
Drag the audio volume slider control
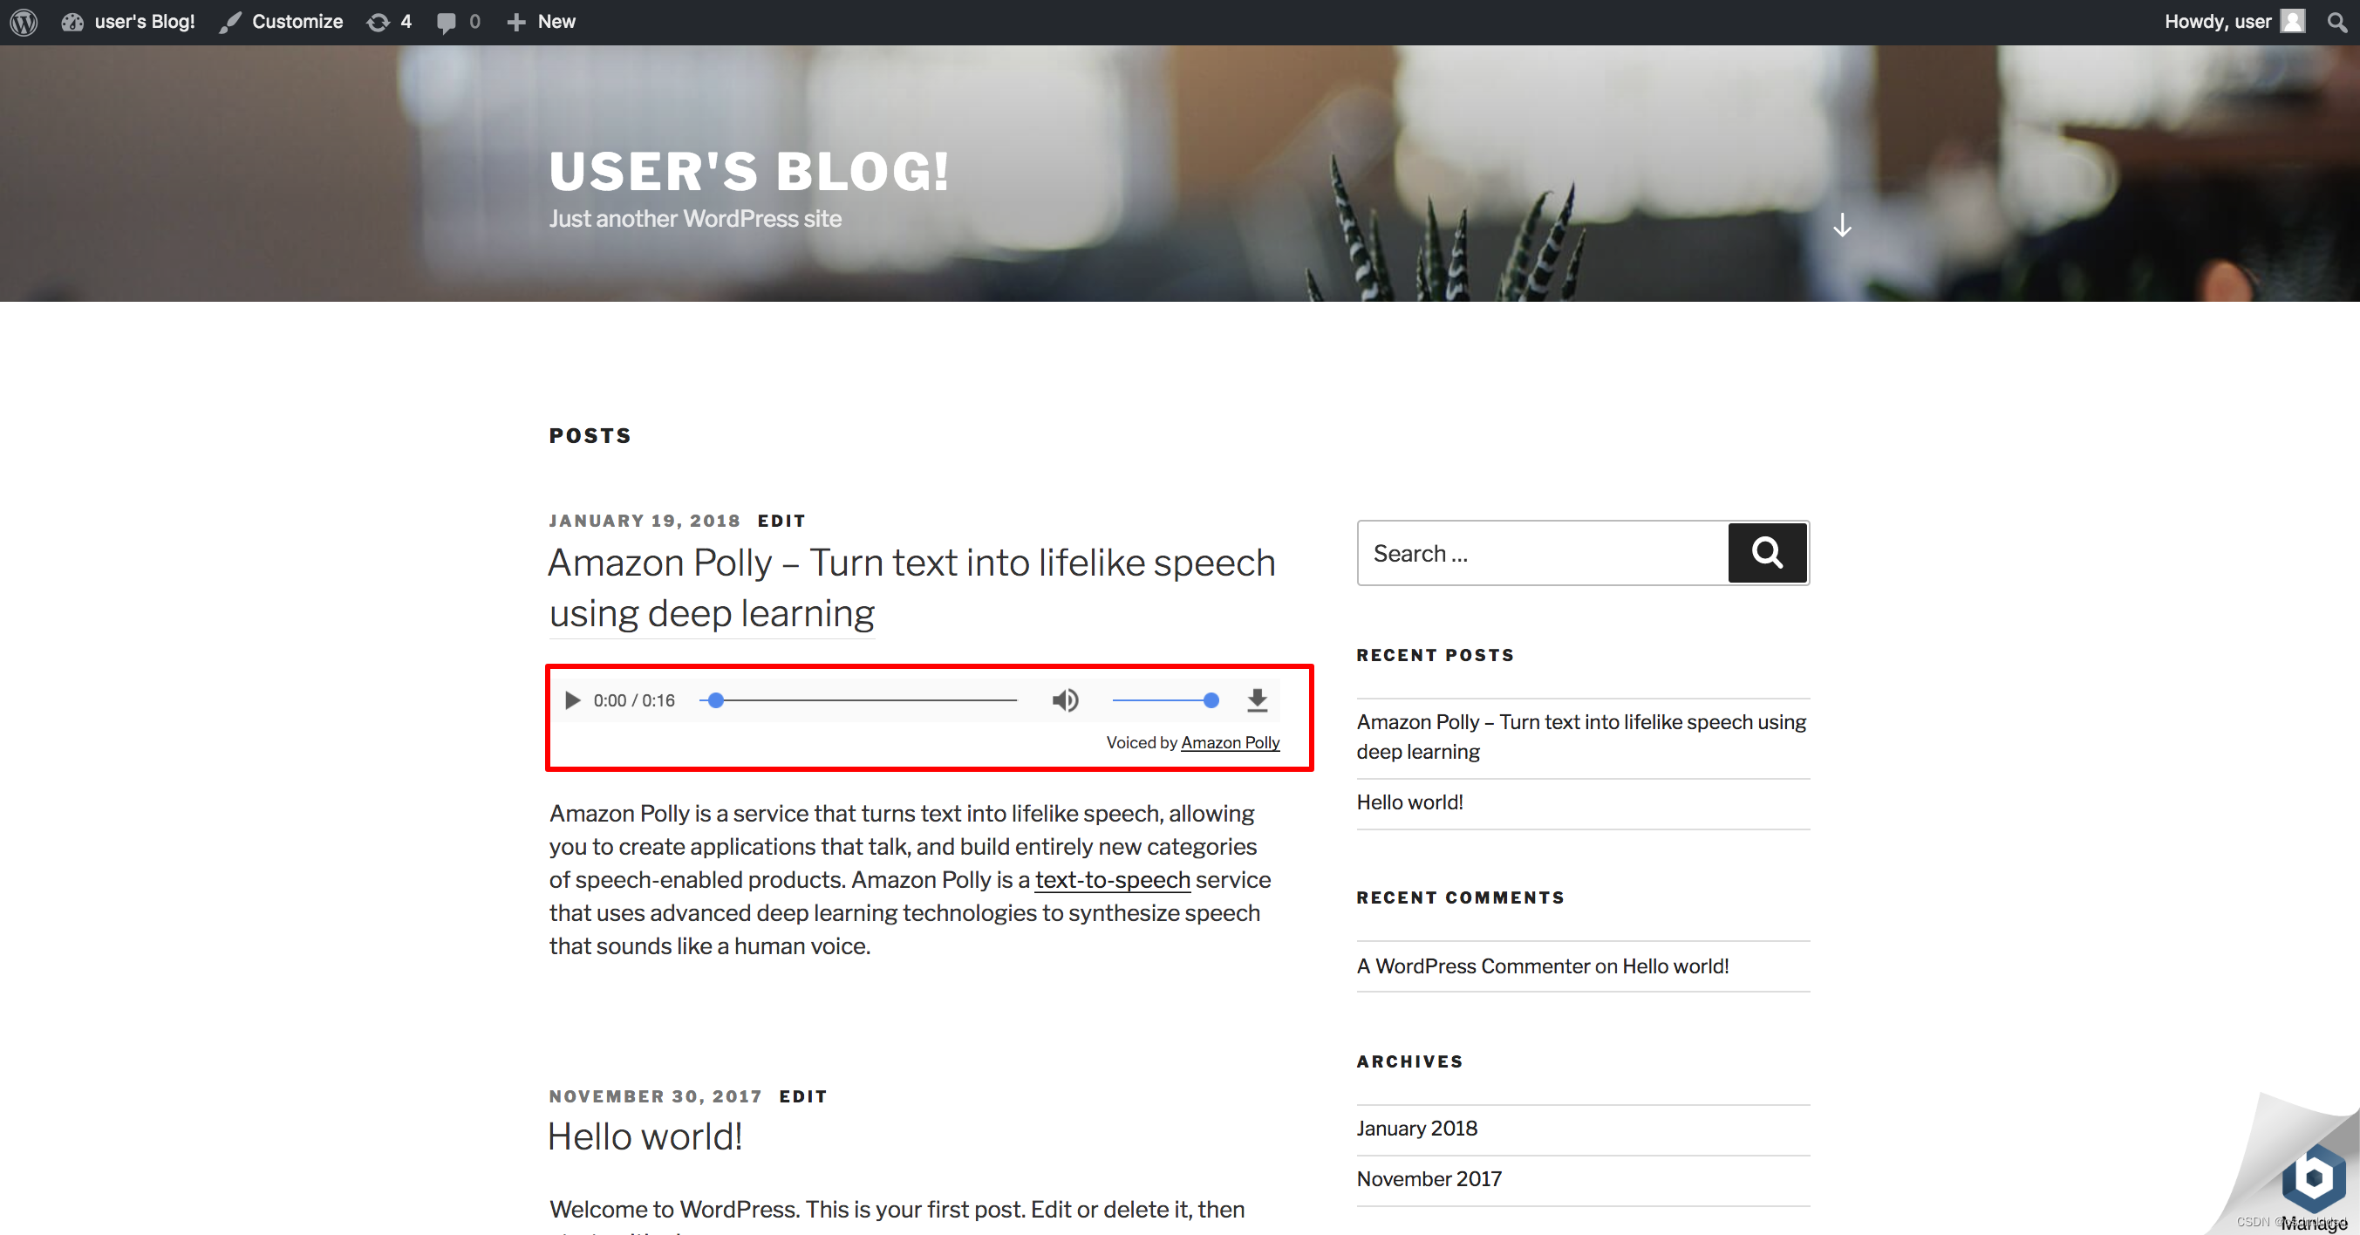pos(1214,699)
